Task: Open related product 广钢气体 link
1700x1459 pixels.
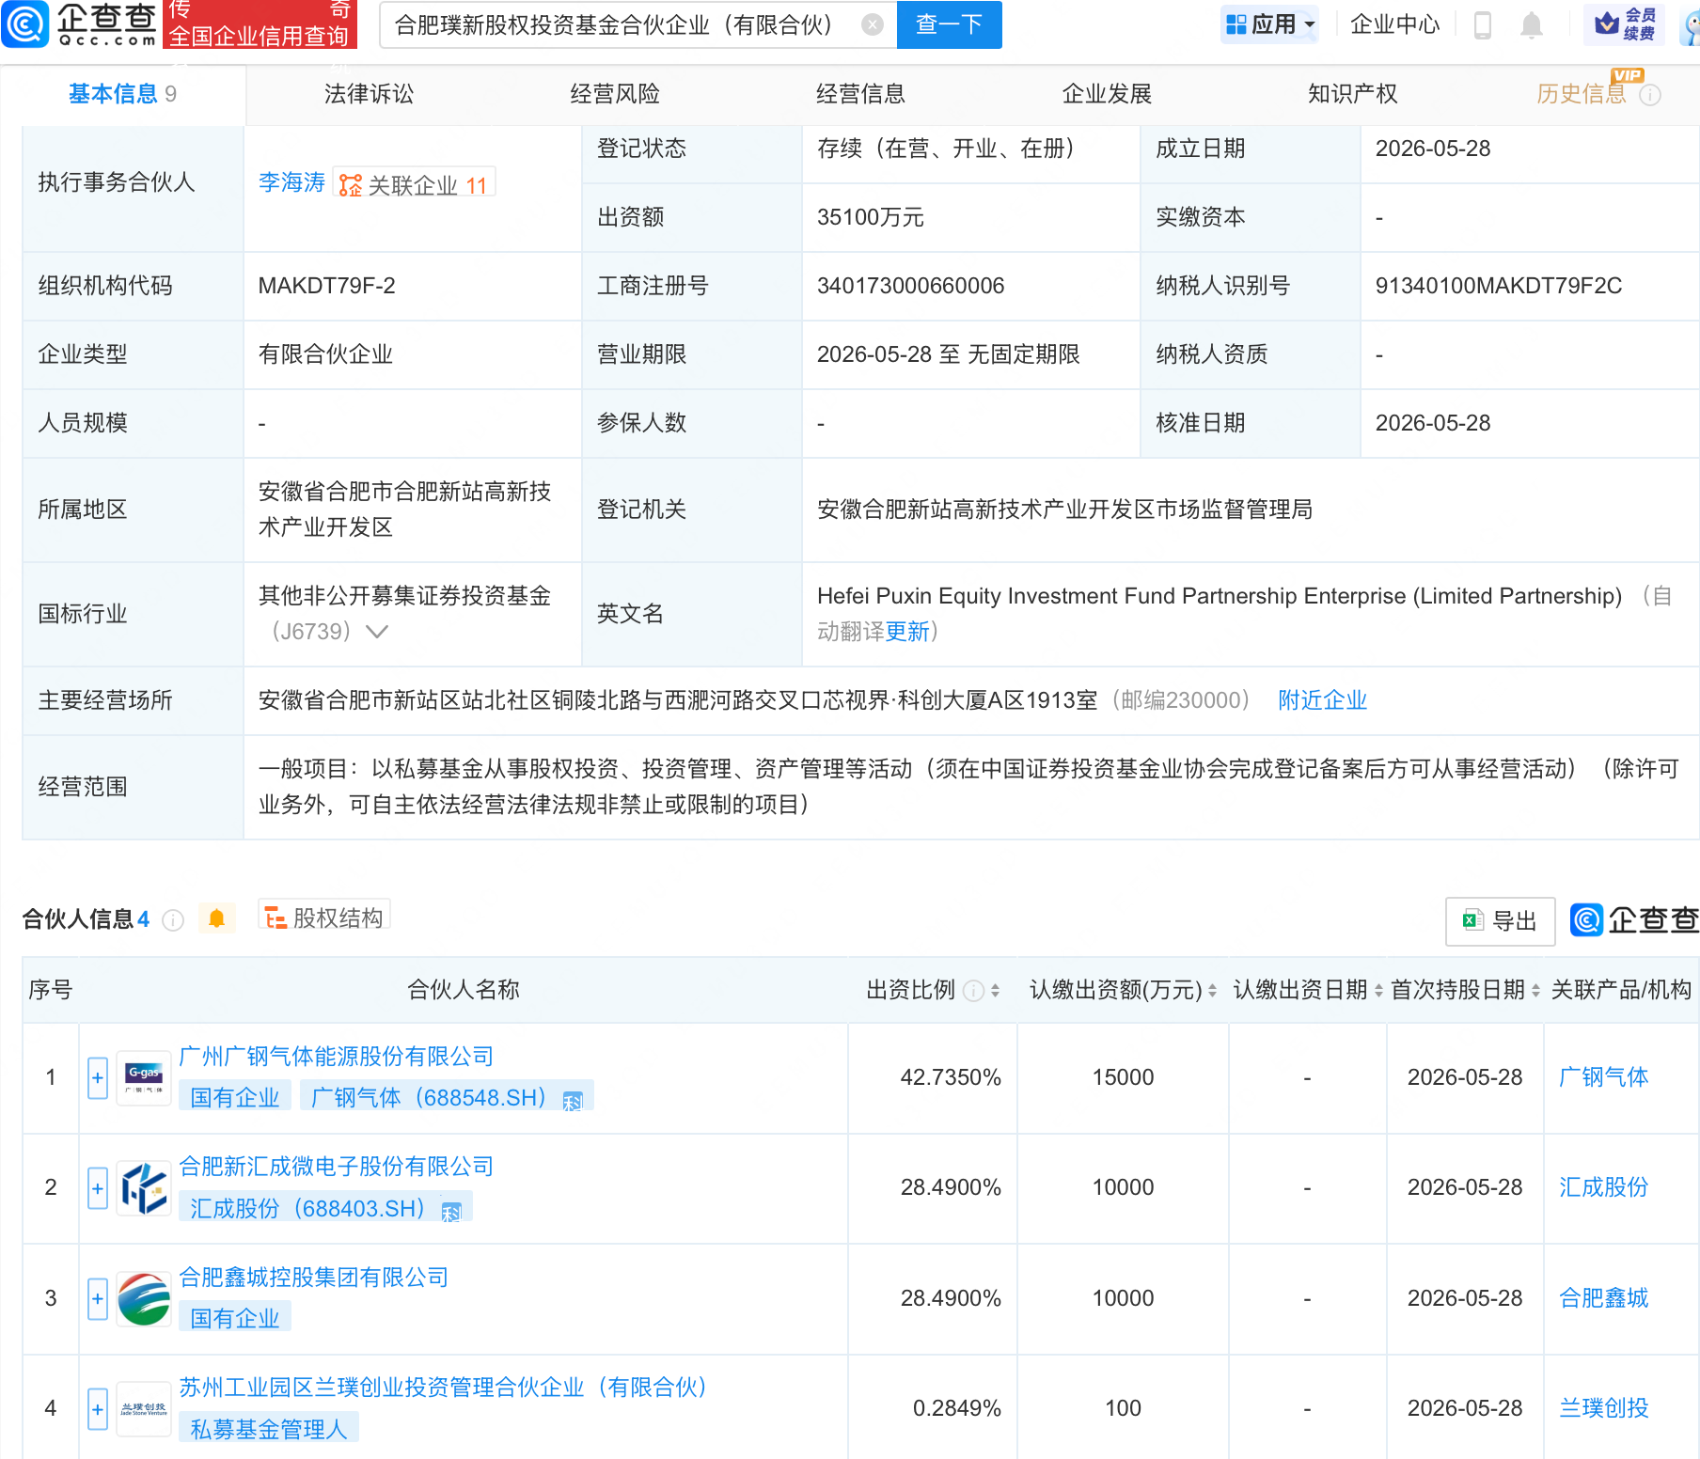Action: coord(1603,1077)
